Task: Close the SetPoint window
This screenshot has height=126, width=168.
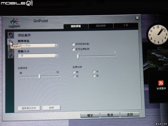Action: pyautogui.click(x=137, y=18)
